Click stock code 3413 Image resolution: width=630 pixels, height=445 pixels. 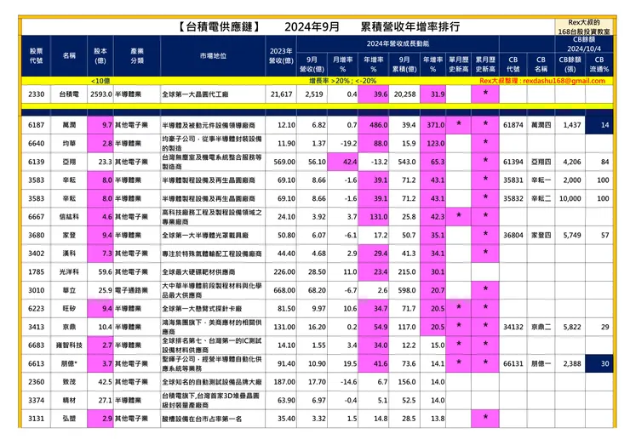click(x=36, y=327)
